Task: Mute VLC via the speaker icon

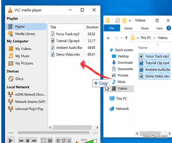Action: coord(77,142)
